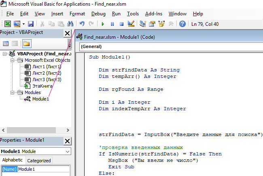Toggle Design Mode icon
The height and width of the screenshot is (176, 263).
[131, 24]
